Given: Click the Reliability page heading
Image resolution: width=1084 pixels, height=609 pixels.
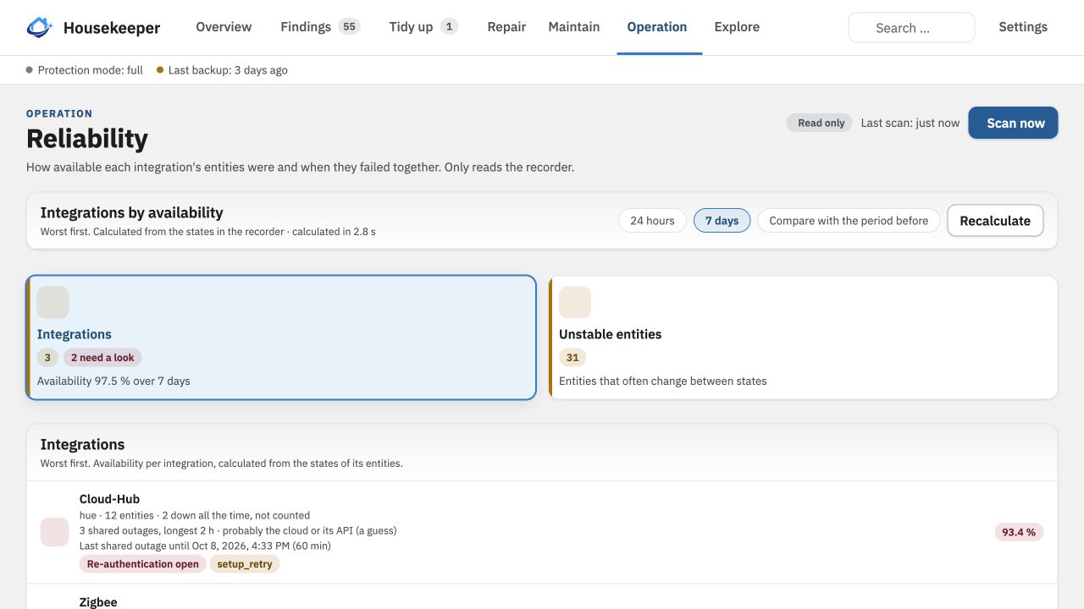Looking at the screenshot, I should point(87,138).
